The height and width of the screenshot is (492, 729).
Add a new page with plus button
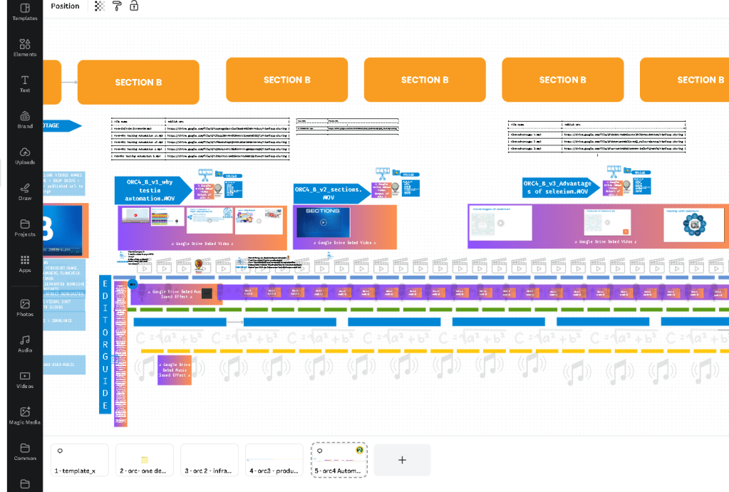[402, 460]
